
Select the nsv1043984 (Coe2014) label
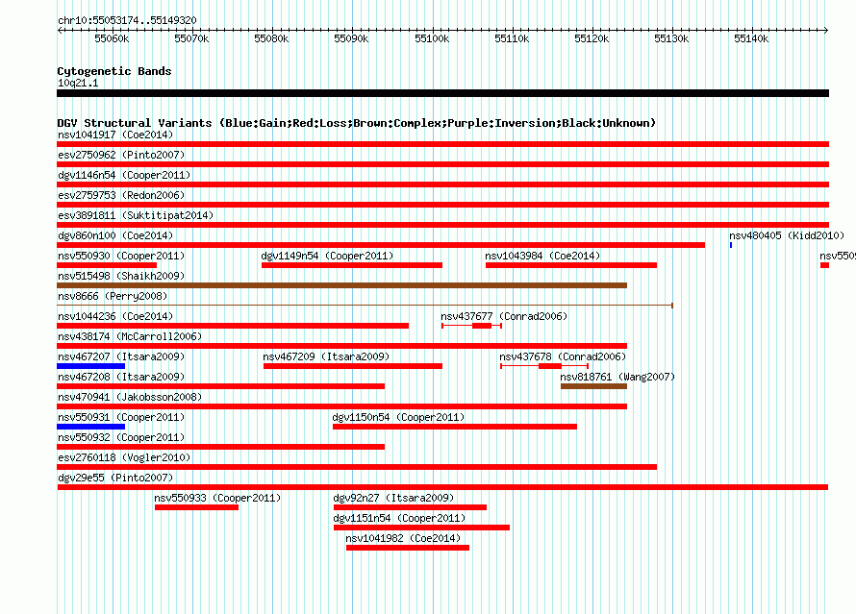pyautogui.click(x=542, y=256)
